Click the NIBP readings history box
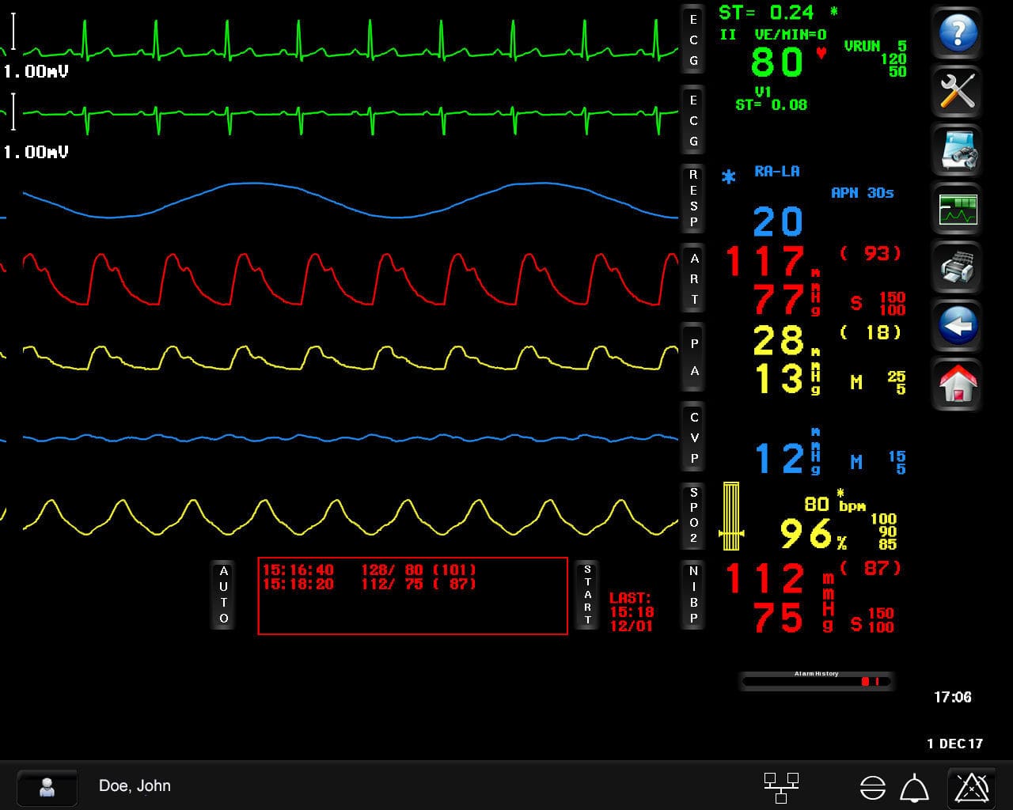The image size is (1013, 810). pos(412,596)
